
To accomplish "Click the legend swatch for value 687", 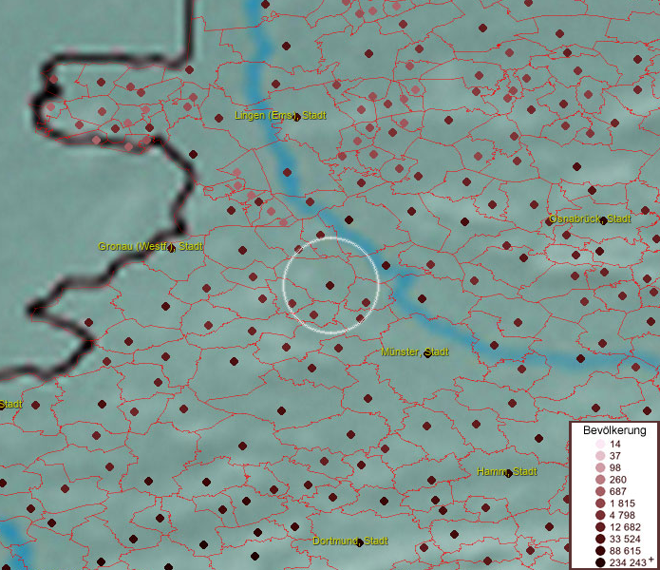I will 600,491.
